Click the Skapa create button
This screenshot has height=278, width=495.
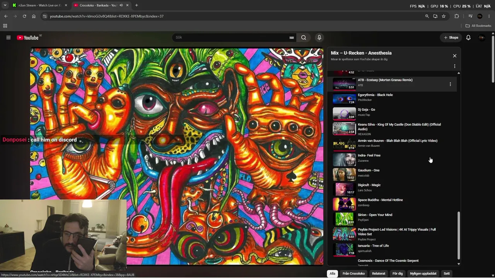[451, 37]
